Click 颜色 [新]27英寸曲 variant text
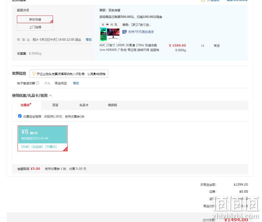 [x=137, y=25]
